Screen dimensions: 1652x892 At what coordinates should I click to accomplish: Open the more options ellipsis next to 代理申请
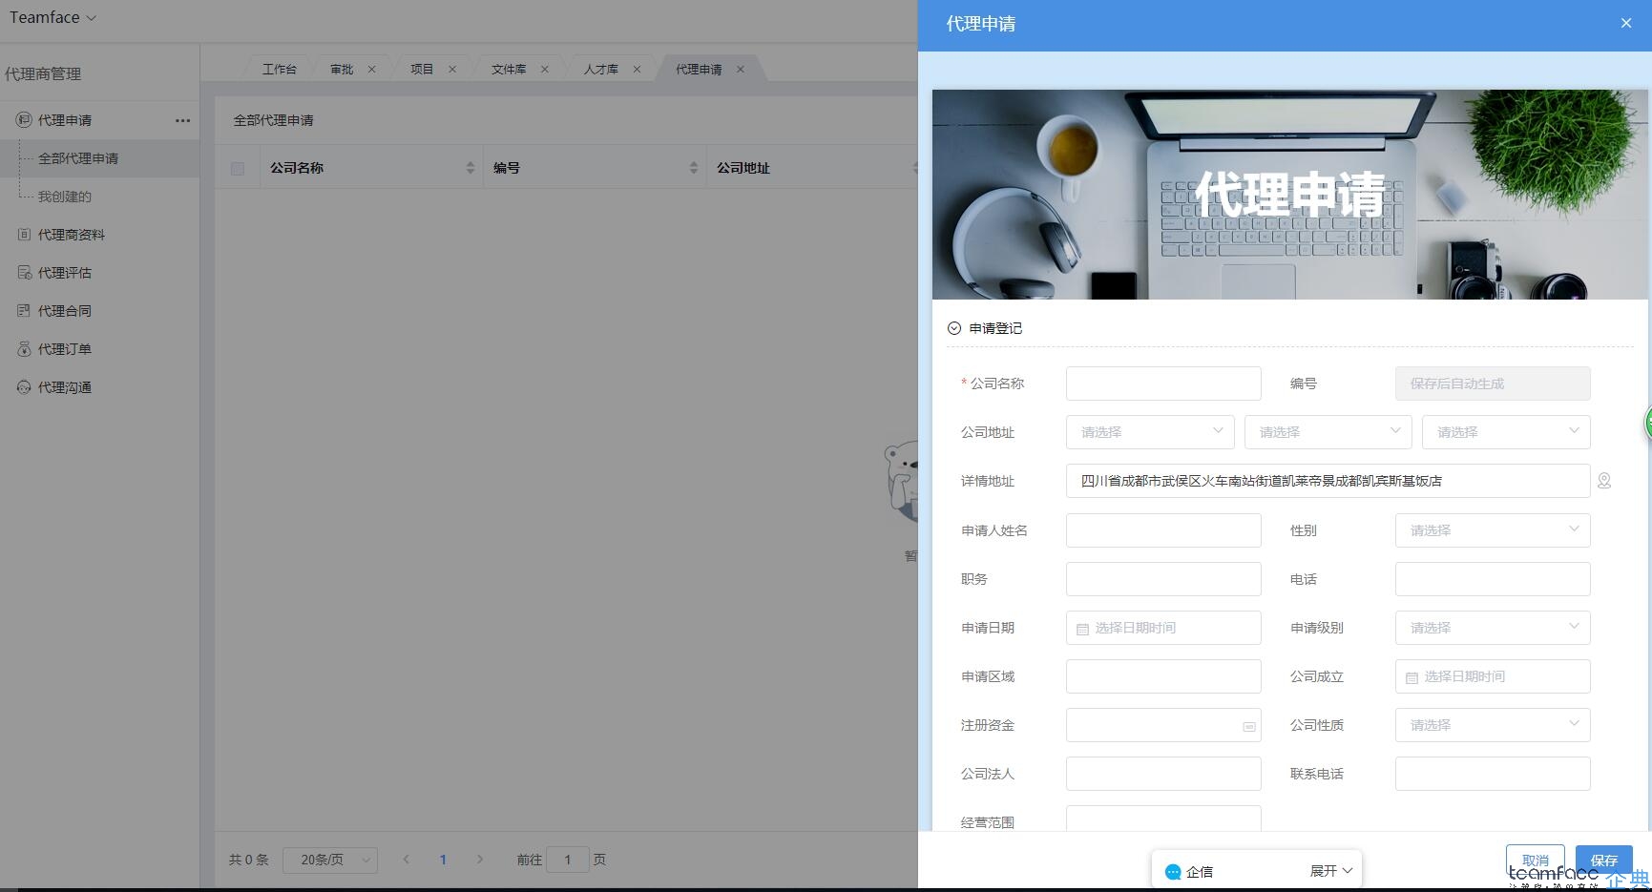(182, 119)
